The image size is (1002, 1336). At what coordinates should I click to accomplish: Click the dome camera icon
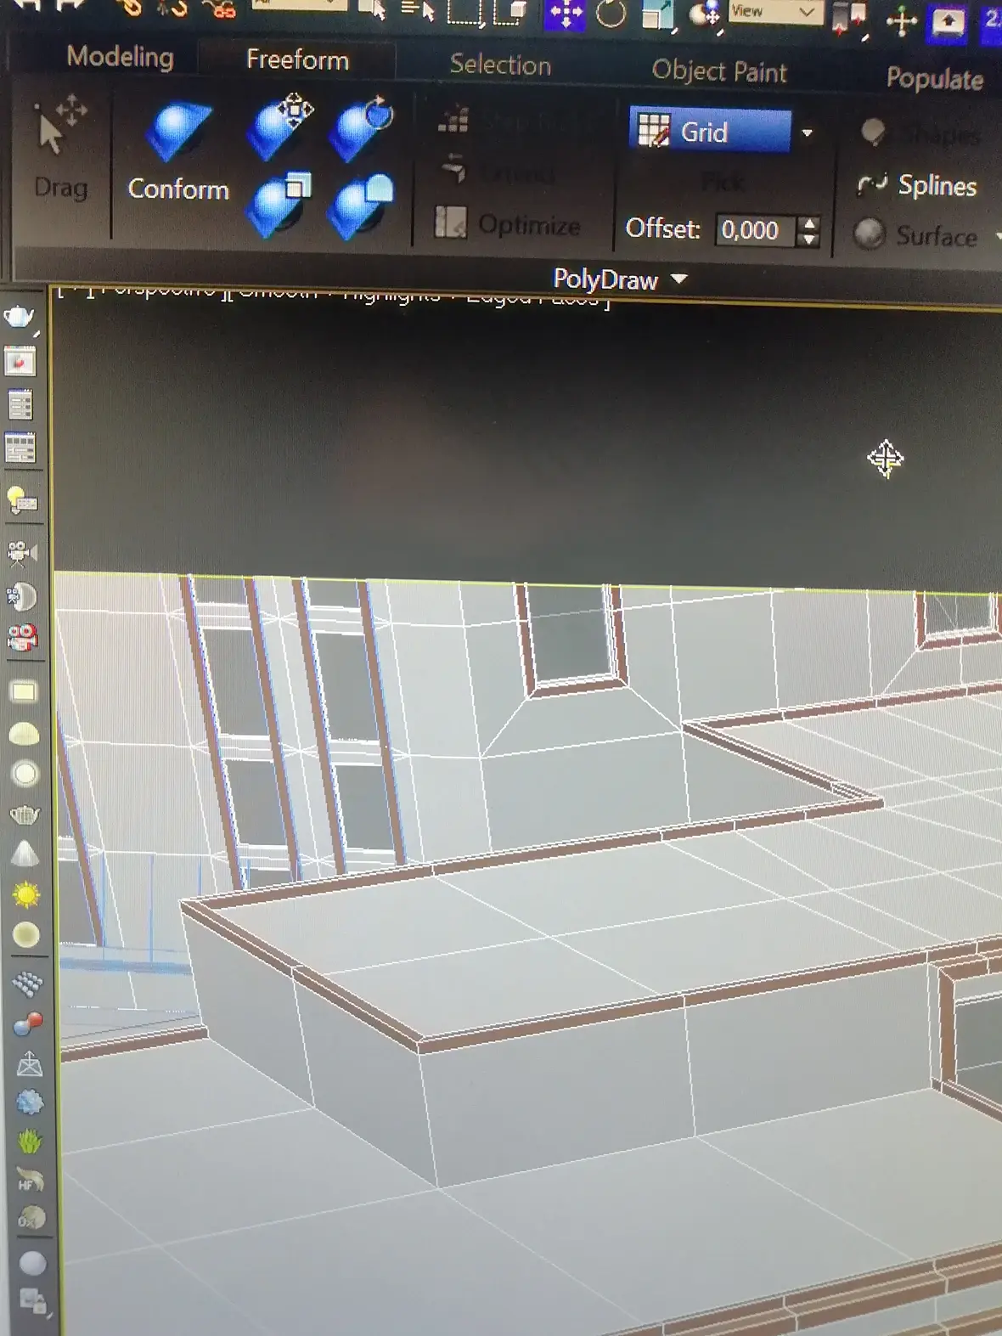[22, 596]
